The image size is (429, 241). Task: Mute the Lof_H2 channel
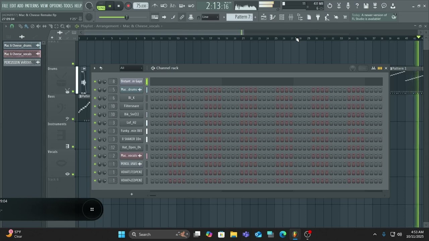click(95, 123)
